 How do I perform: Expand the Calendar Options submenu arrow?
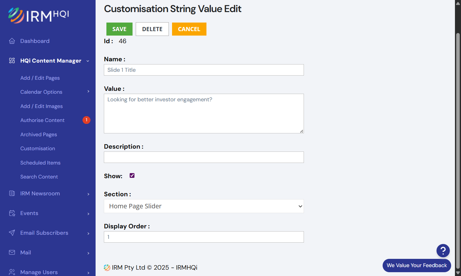tap(88, 91)
